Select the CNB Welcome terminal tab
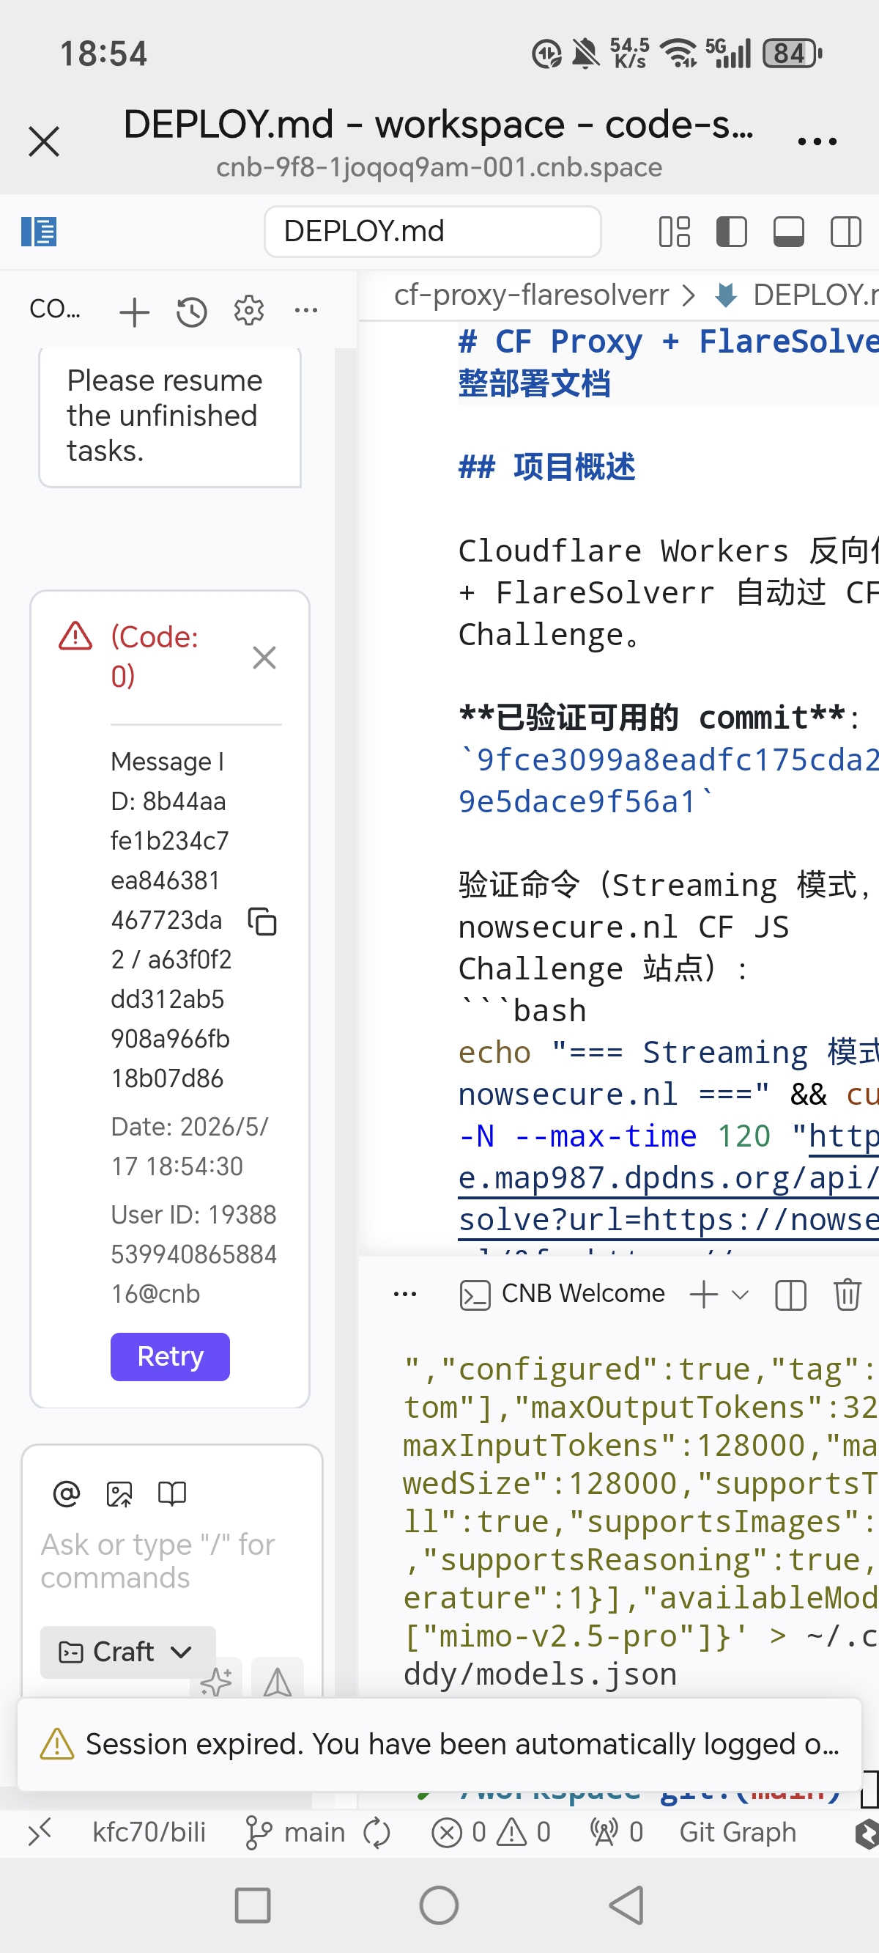879x1953 pixels. [x=562, y=1294]
